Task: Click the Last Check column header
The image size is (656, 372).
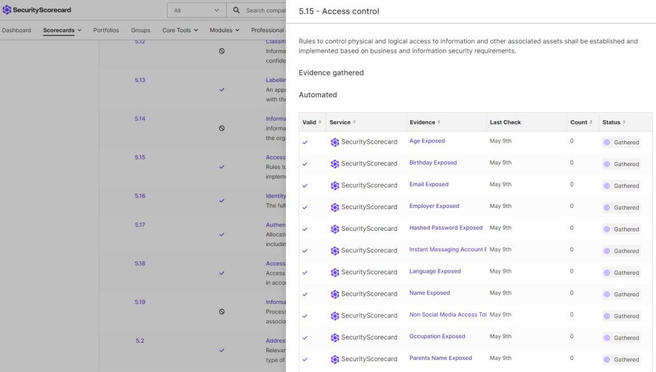Action: [505, 122]
